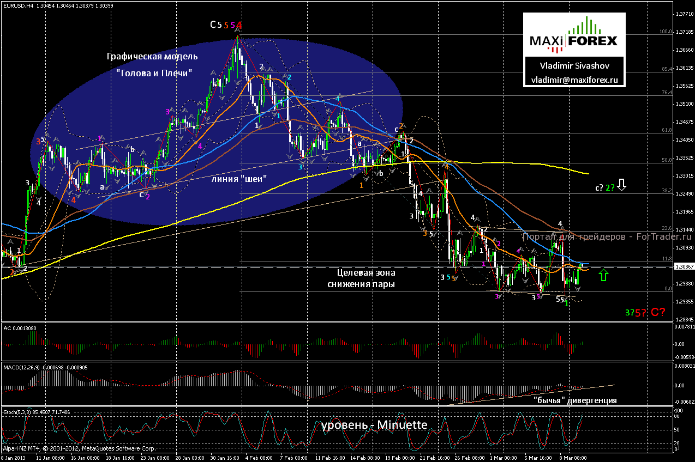Click the 1.33015 price axis value
The image size is (695, 462).
pos(684,176)
